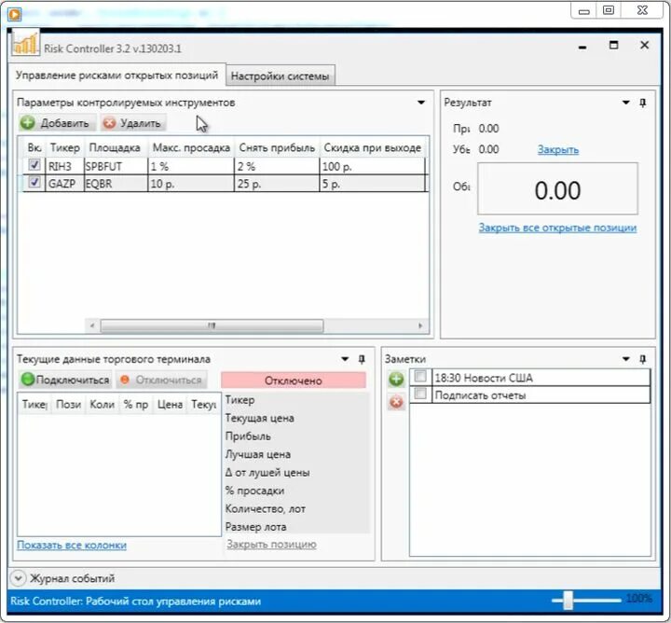671x623 pixels.
Task: Switch to Настройки системы tab
Action: (x=281, y=76)
